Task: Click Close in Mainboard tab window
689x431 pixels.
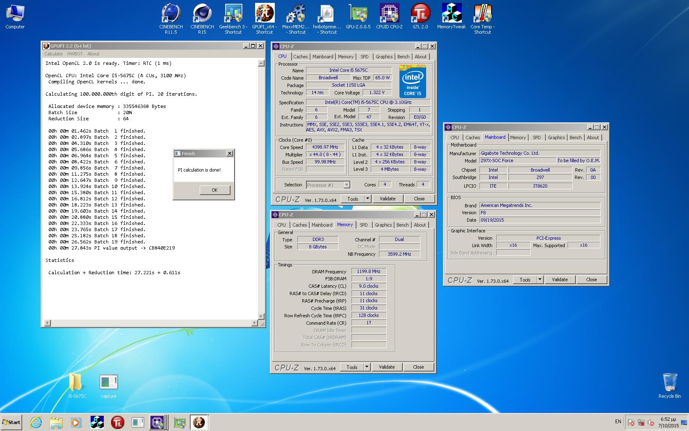Action: (591, 280)
